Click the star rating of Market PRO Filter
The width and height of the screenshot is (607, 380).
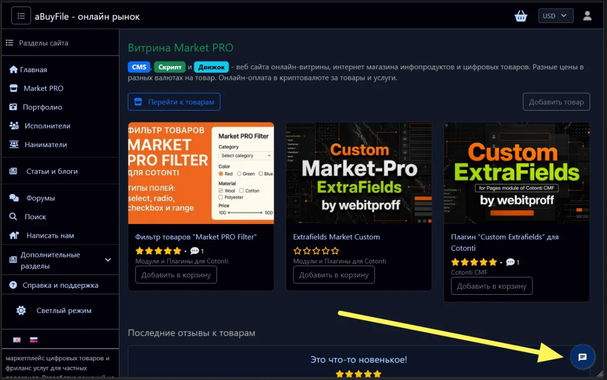(x=158, y=251)
